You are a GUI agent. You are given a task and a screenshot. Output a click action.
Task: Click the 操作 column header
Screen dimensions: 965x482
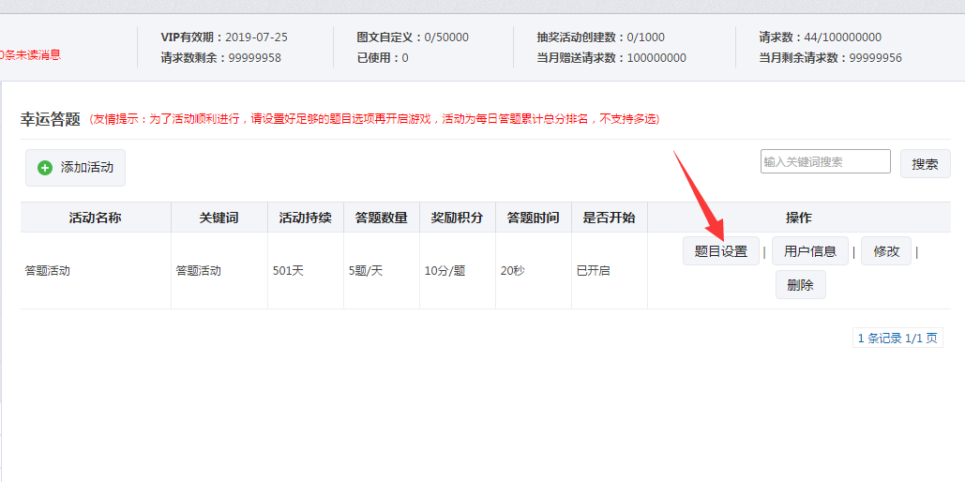(799, 218)
